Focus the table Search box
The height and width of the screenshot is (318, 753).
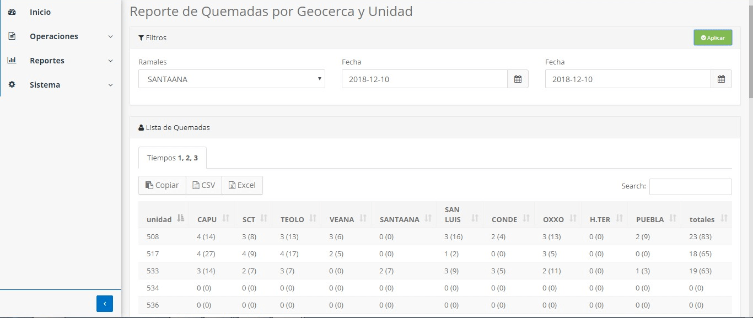click(690, 186)
